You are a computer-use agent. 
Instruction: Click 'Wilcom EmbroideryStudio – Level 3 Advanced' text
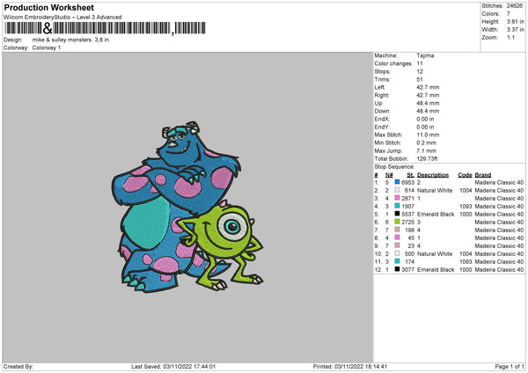click(62, 18)
